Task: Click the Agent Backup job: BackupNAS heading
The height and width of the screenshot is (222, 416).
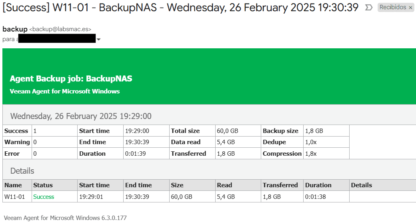Action: tap(71, 79)
